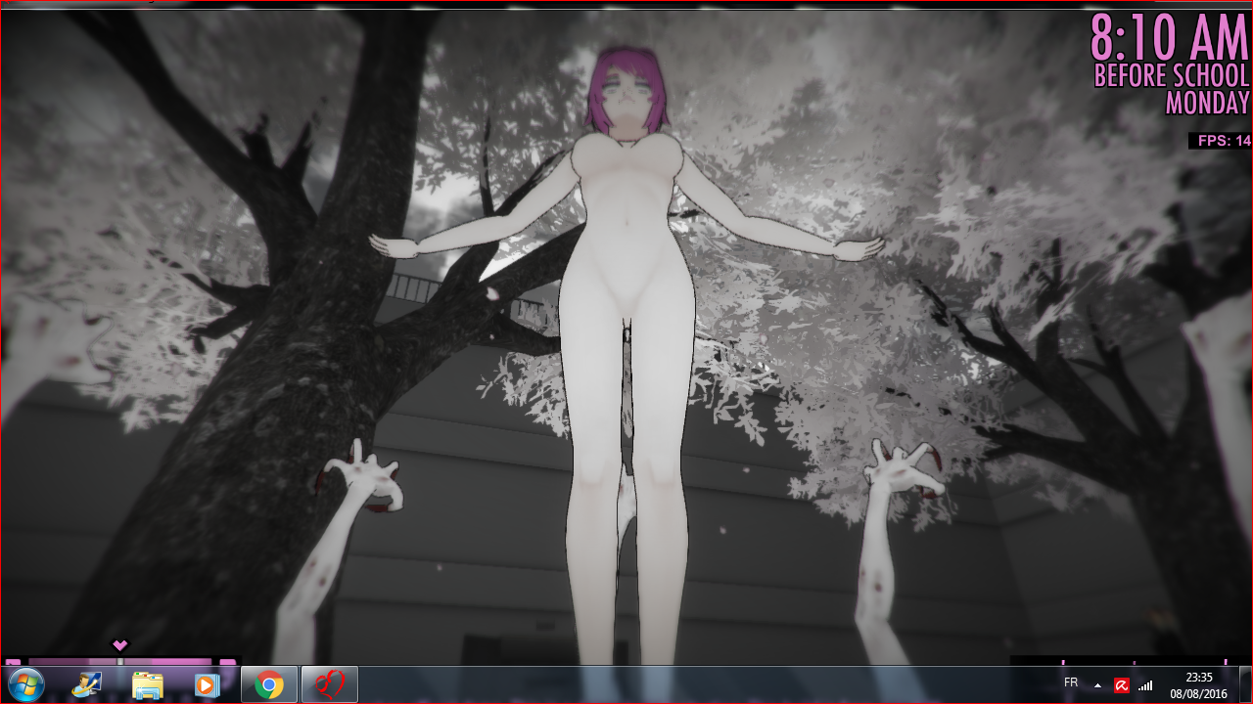Switch to the Google Chrome window
Viewport: 1253px width, 704px height.
point(269,684)
